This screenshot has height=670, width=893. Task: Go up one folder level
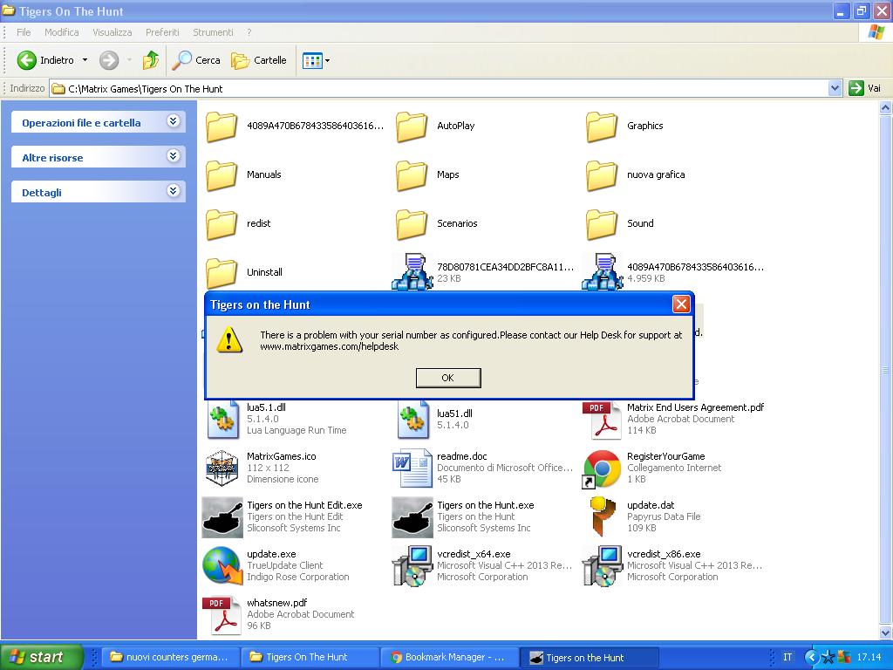151,60
